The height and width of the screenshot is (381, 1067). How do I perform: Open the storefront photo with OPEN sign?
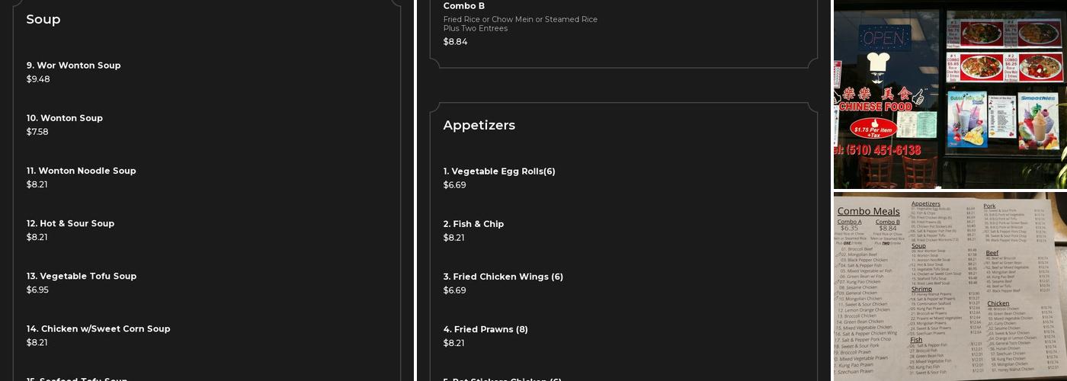[x=950, y=94]
